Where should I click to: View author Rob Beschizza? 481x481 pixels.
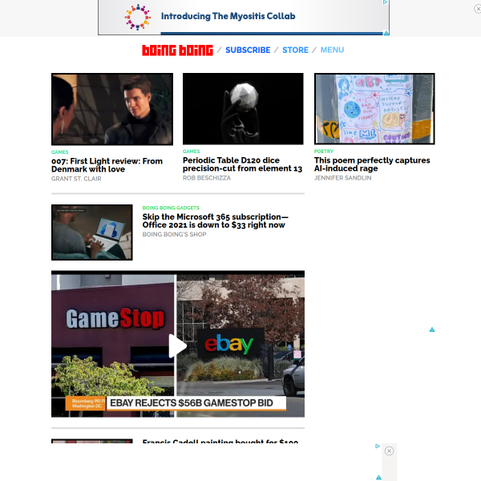[x=207, y=178]
